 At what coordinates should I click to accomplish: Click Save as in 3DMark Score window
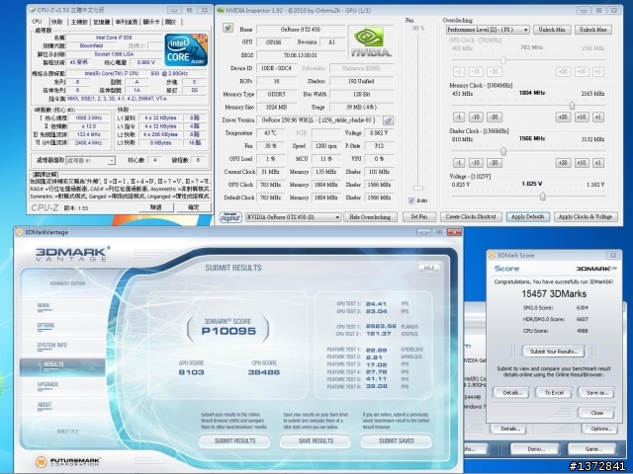click(596, 393)
